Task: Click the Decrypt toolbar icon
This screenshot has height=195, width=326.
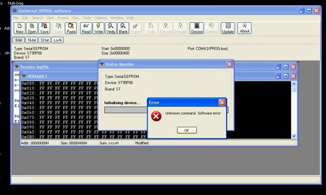Action: (180, 28)
